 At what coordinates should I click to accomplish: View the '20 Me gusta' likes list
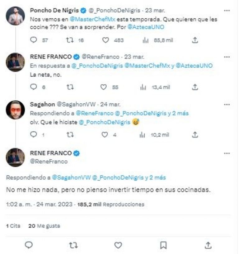pos(44,226)
